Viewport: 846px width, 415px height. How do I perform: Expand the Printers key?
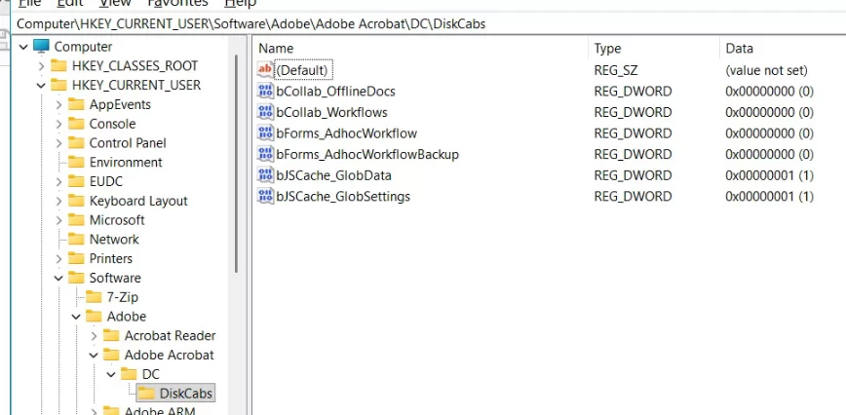coord(59,259)
